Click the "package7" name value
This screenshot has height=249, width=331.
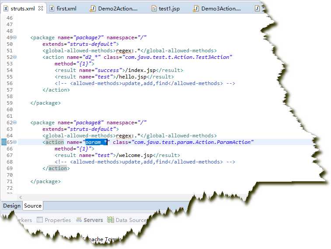(88, 38)
